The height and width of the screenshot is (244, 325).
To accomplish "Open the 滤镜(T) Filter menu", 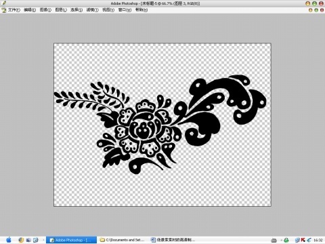I will 92,10.
